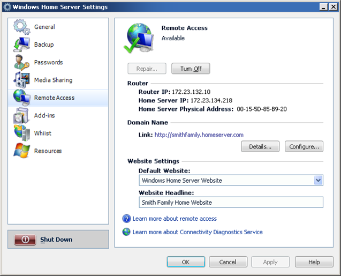This screenshot has height=276, width=341.
Task: Click the General gears icon
Action: [x=21, y=27]
